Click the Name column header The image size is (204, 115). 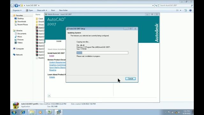tap(38, 14)
